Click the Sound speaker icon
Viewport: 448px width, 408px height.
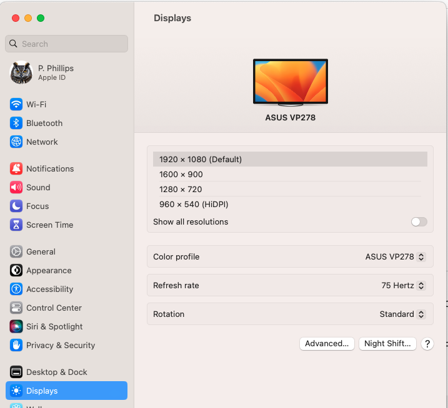16,187
